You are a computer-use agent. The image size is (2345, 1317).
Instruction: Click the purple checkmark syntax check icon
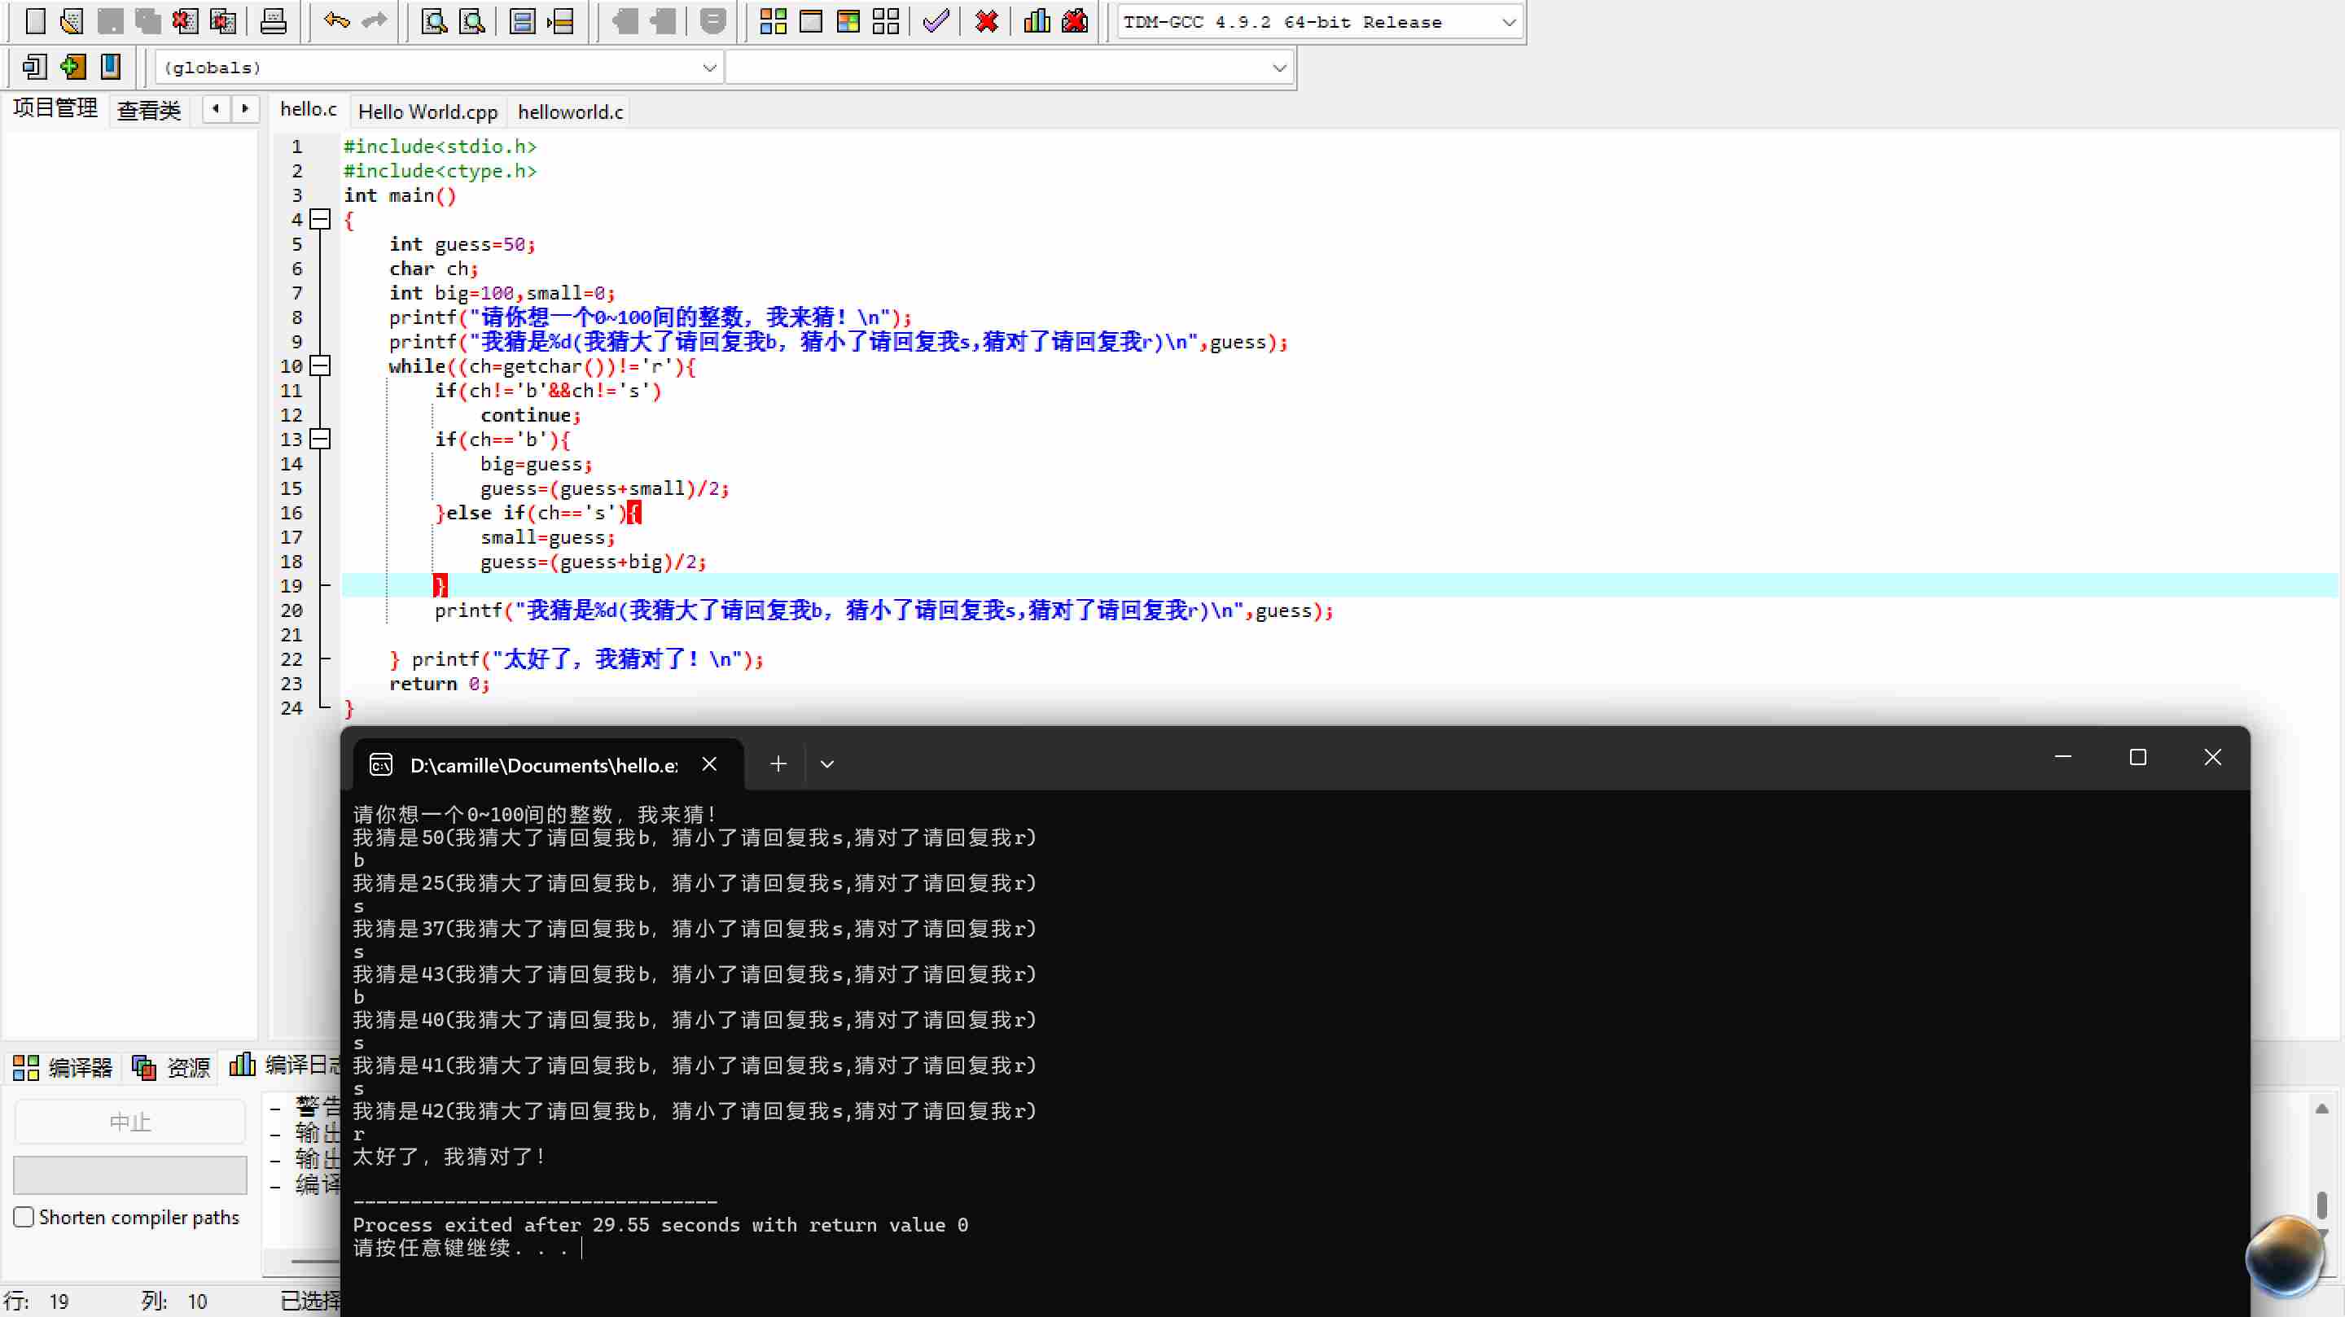pos(935,21)
